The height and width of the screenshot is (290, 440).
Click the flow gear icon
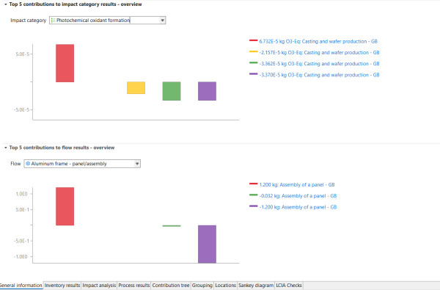[28, 164]
